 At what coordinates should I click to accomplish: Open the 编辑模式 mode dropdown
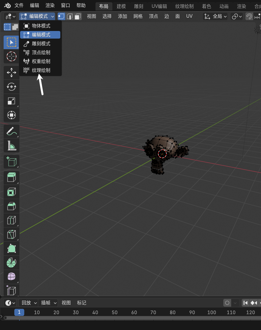click(37, 16)
